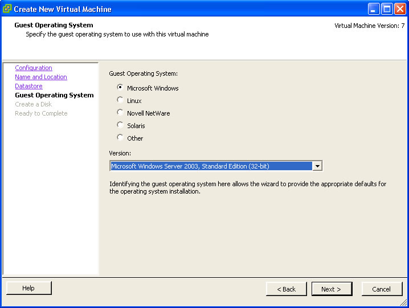
Task: Select Guest Operating System in step list
Action: pos(54,95)
